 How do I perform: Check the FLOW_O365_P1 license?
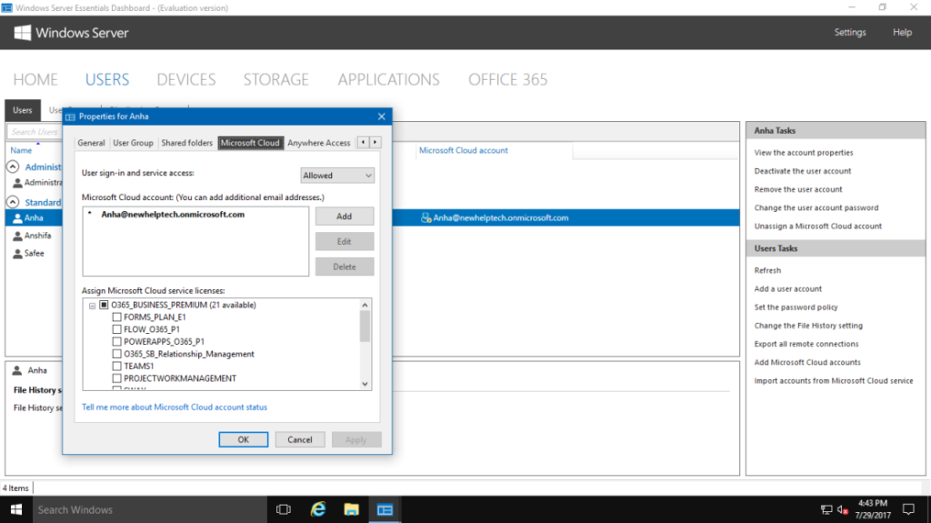[x=116, y=329]
